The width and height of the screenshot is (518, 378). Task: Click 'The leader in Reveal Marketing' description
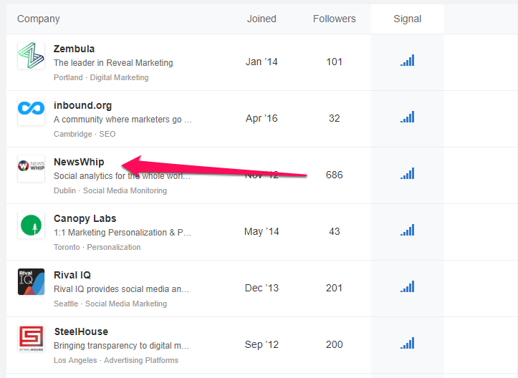click(113, 63)
